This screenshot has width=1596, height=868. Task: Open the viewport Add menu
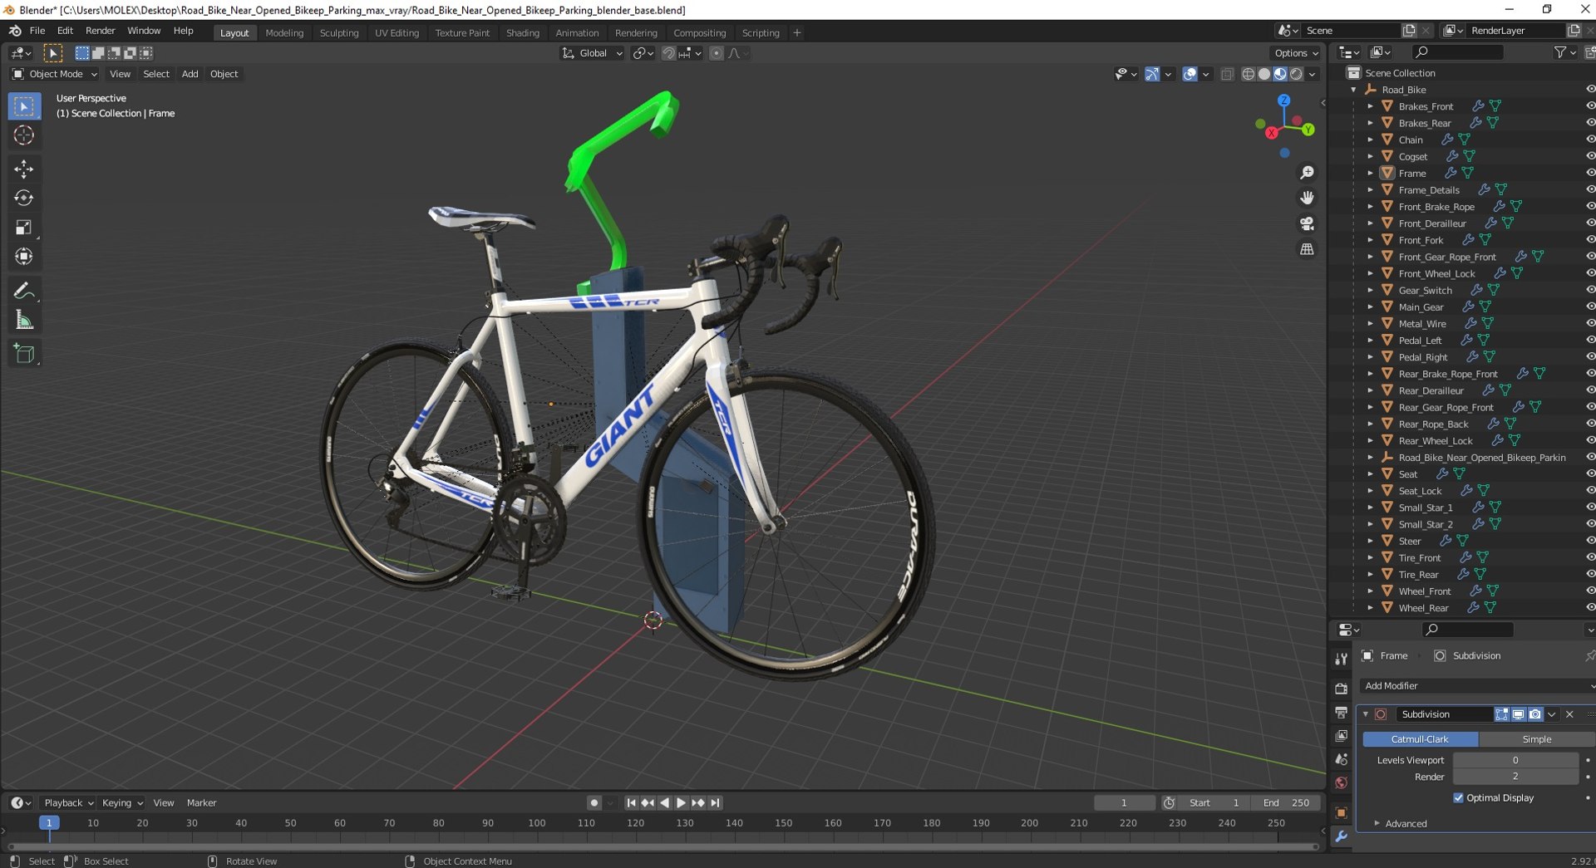[x=190, y=74]
